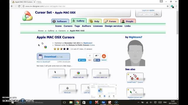This screenshot has height=105, width=188.
Task: Reload the page with refresh icon
Action: click(x=19, y=6)
